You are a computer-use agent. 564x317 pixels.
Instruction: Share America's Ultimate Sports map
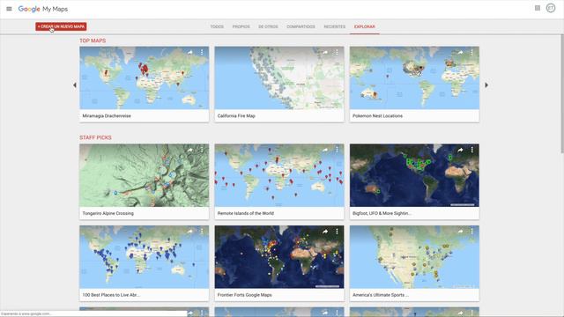click(x=460, y=232)
